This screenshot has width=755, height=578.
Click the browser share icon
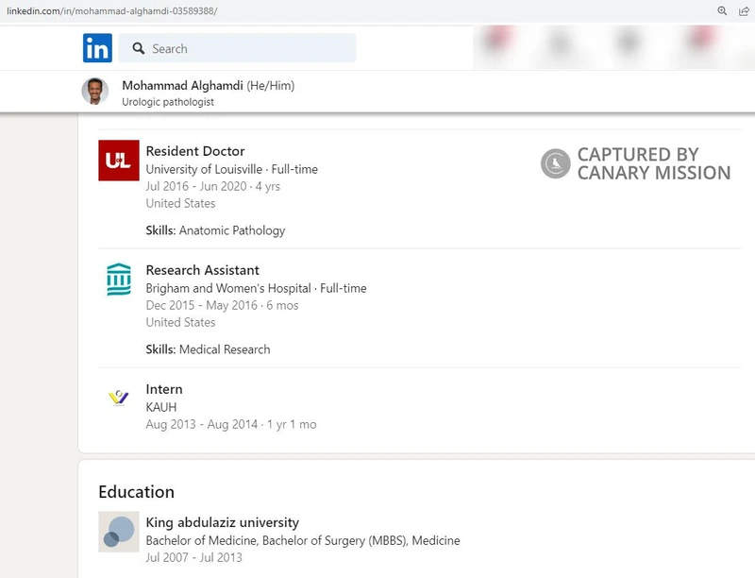(x=742, y=12)
